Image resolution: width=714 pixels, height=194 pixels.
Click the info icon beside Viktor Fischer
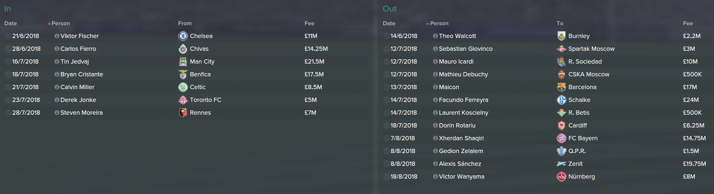pyautogui.click(x=57, y=36)
